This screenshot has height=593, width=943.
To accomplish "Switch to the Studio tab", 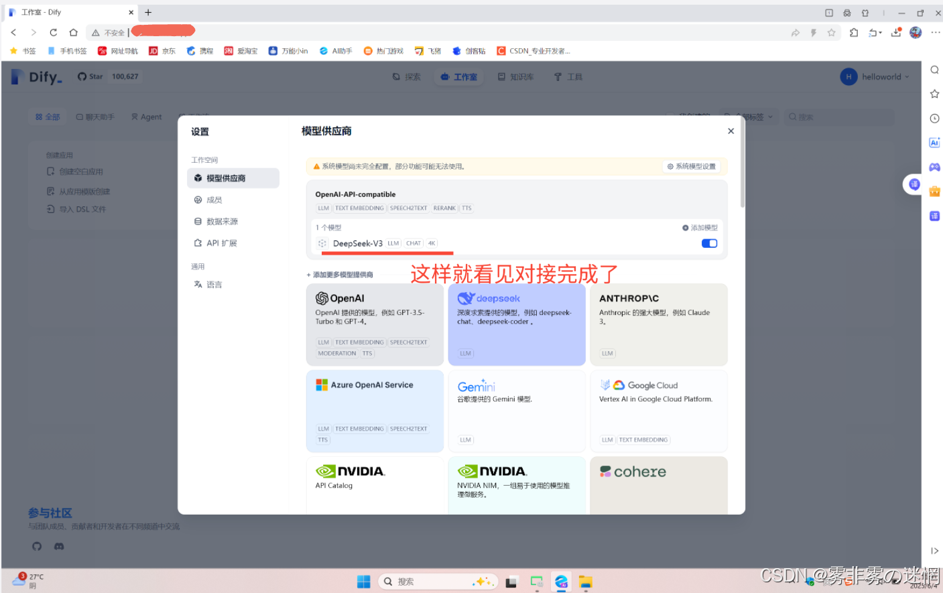I will 459,77.
